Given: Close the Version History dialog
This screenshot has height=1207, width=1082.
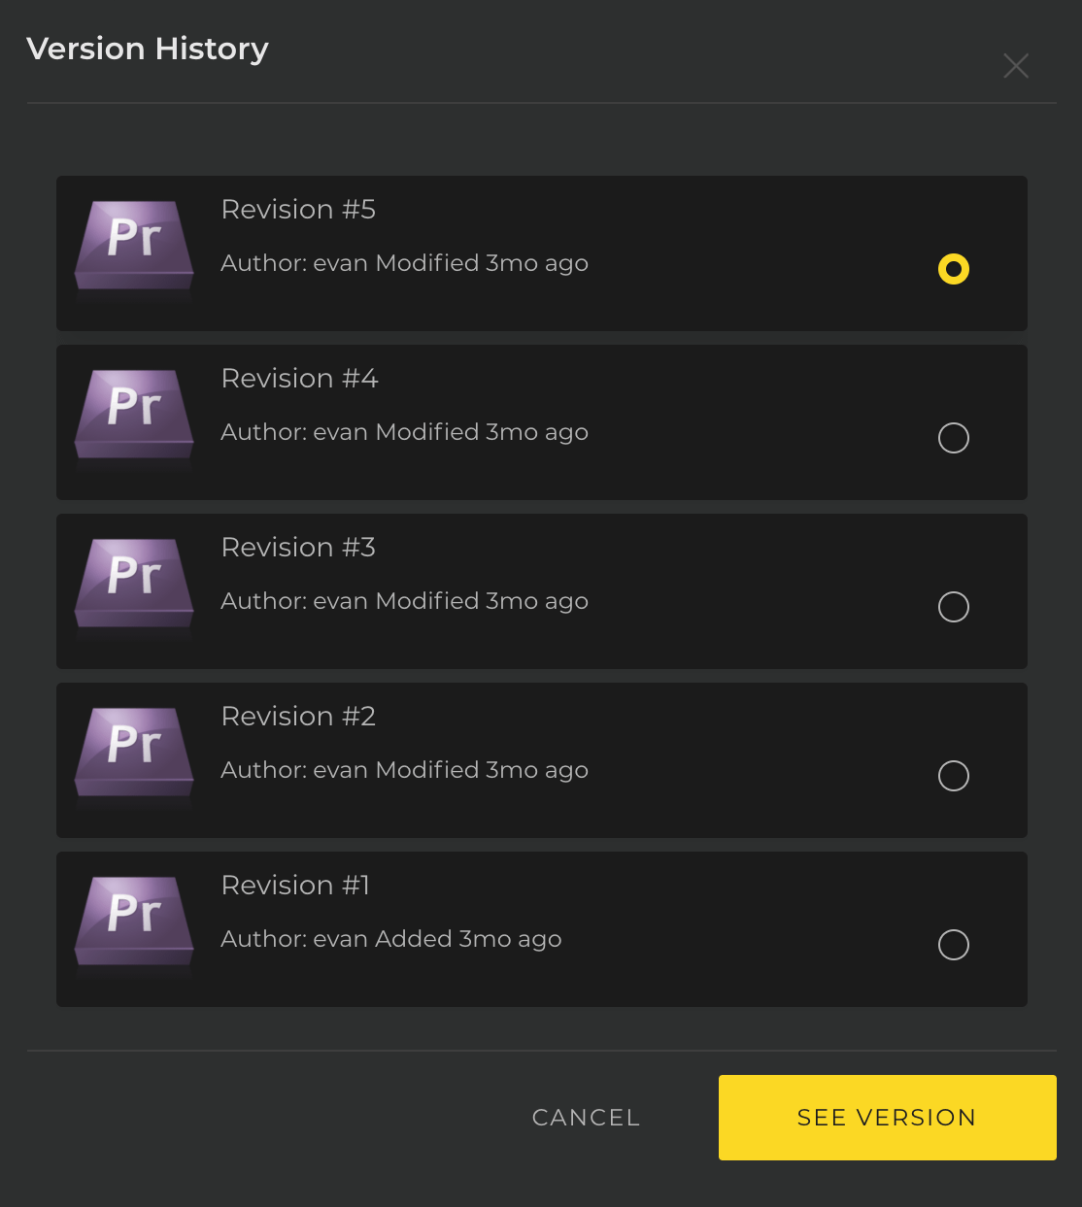Looking at the screenshot, I should click(x=1016, y=66).
